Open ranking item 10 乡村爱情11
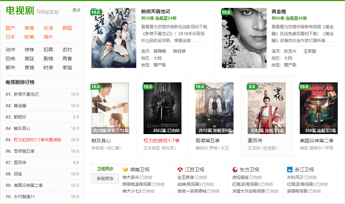Screen dimensions: 345x204 coord(42,196)
